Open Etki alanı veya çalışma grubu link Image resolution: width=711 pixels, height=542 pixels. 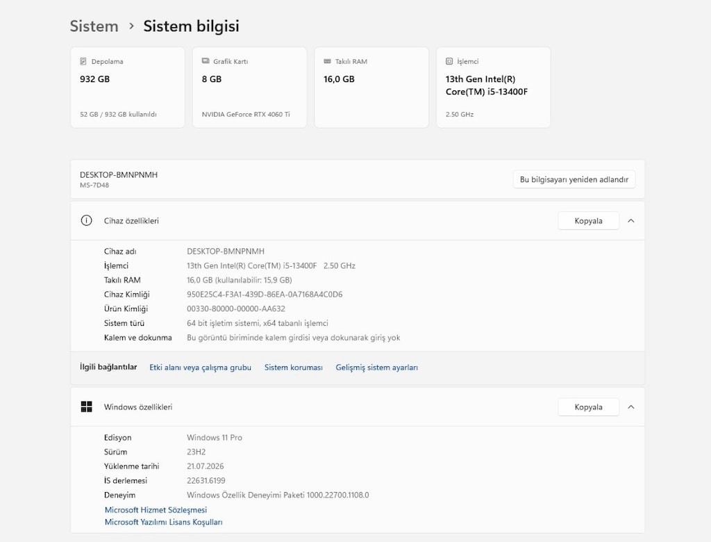coord(200,367)
